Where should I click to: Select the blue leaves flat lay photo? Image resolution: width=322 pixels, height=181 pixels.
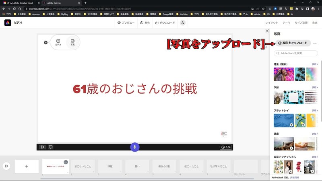pyautogui.click(x=284, y=121)
